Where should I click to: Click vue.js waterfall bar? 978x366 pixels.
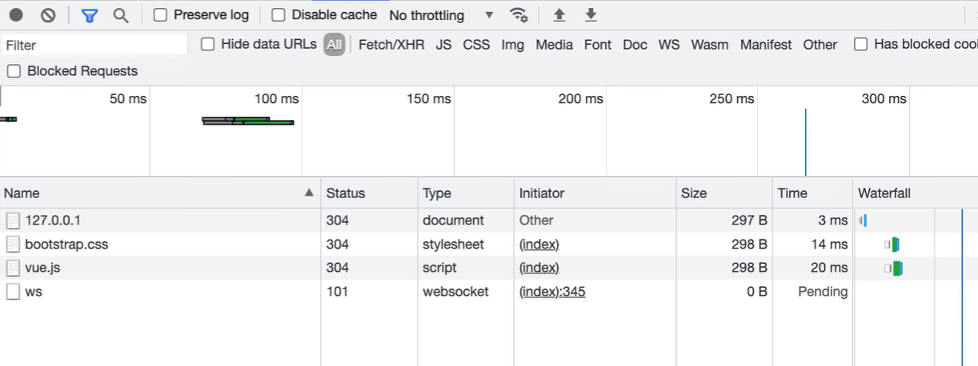[x=894, y=268]
